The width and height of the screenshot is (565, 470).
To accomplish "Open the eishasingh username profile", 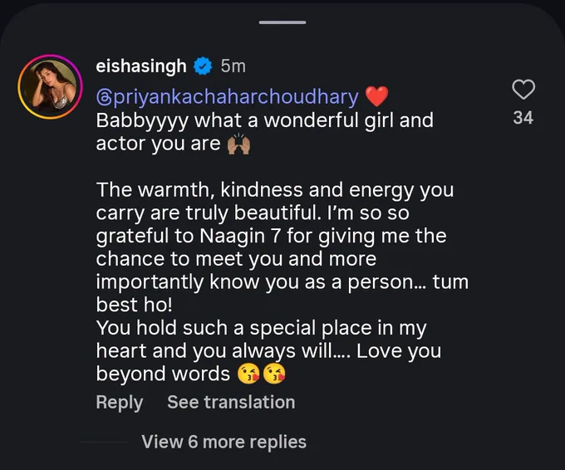I will (141, 66).
